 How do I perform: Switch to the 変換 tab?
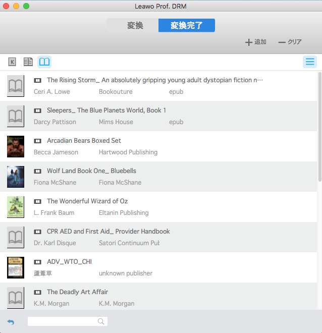[x=133, y=25]
